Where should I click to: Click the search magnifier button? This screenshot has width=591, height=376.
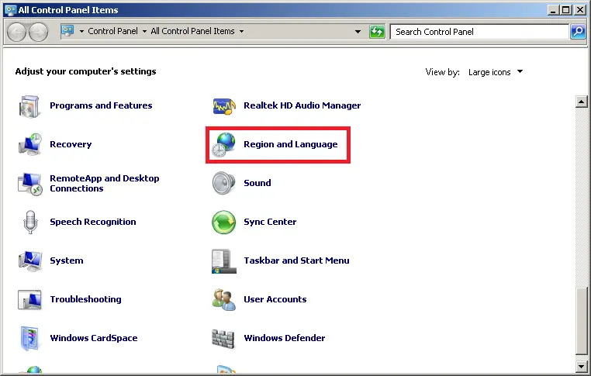pos(578,32)
